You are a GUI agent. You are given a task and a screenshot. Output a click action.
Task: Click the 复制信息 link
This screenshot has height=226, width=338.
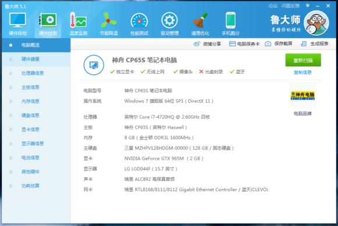(x=302, y=73)
